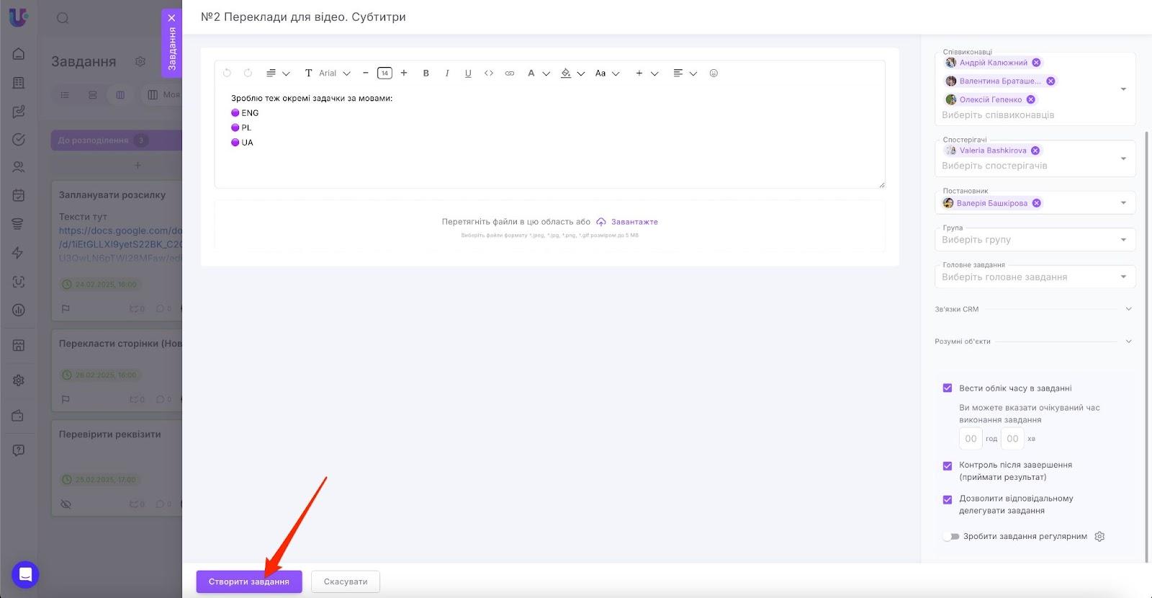Uncheck Контроль після завершення checkbox

click(948, 465)
